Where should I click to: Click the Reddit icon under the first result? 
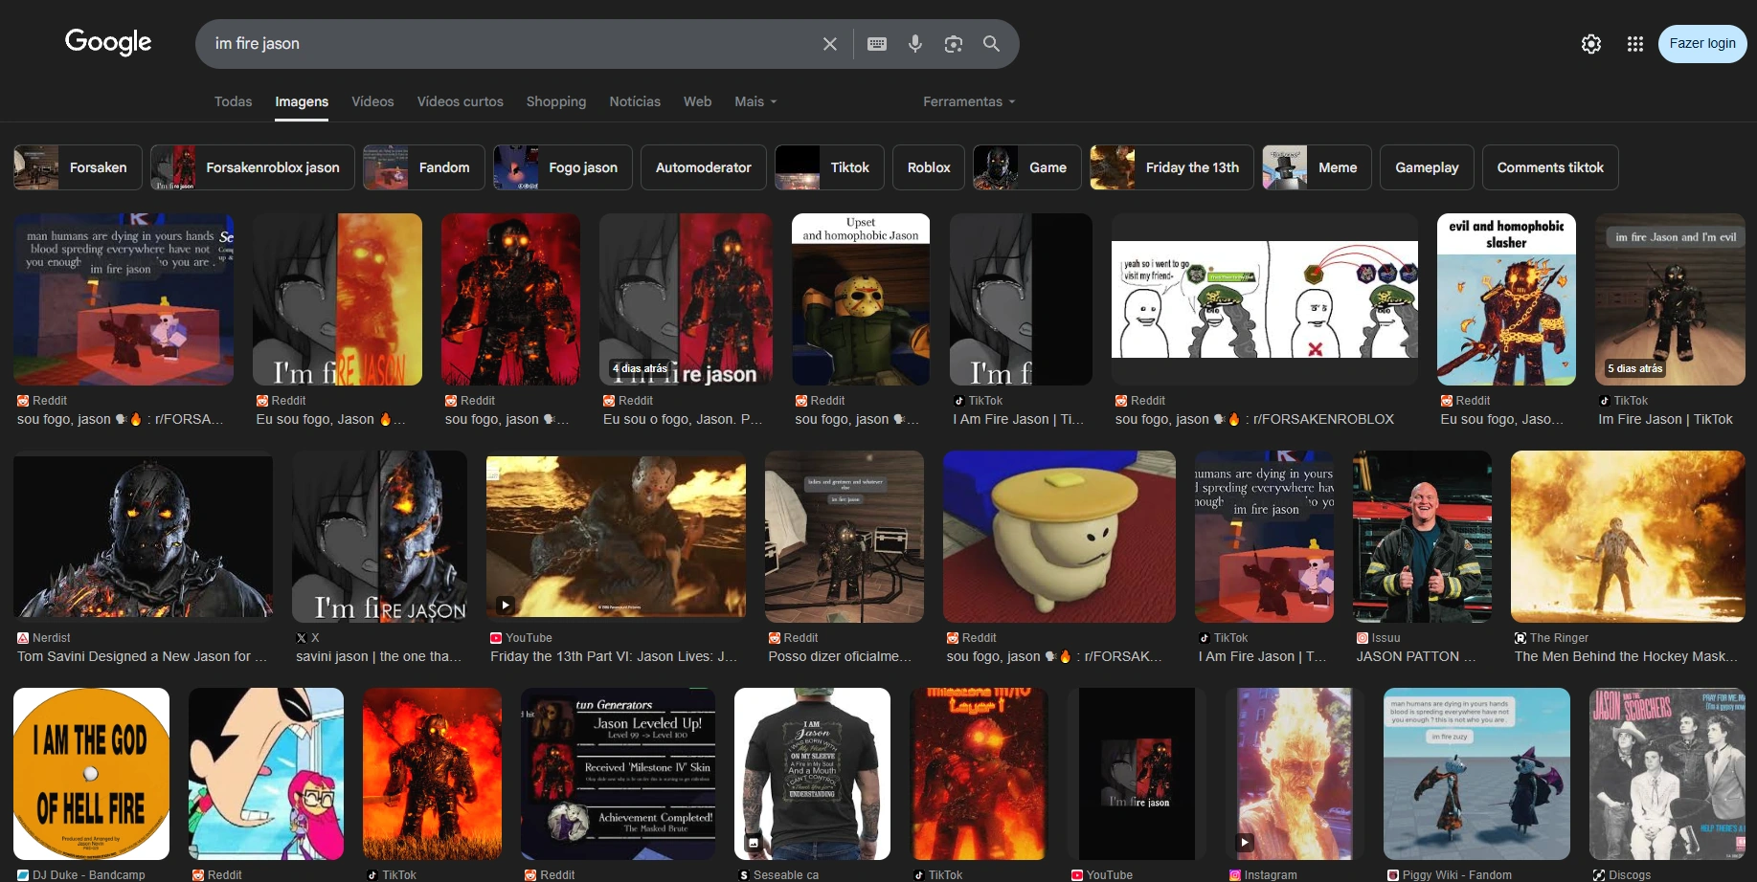[x=22, y=400]
